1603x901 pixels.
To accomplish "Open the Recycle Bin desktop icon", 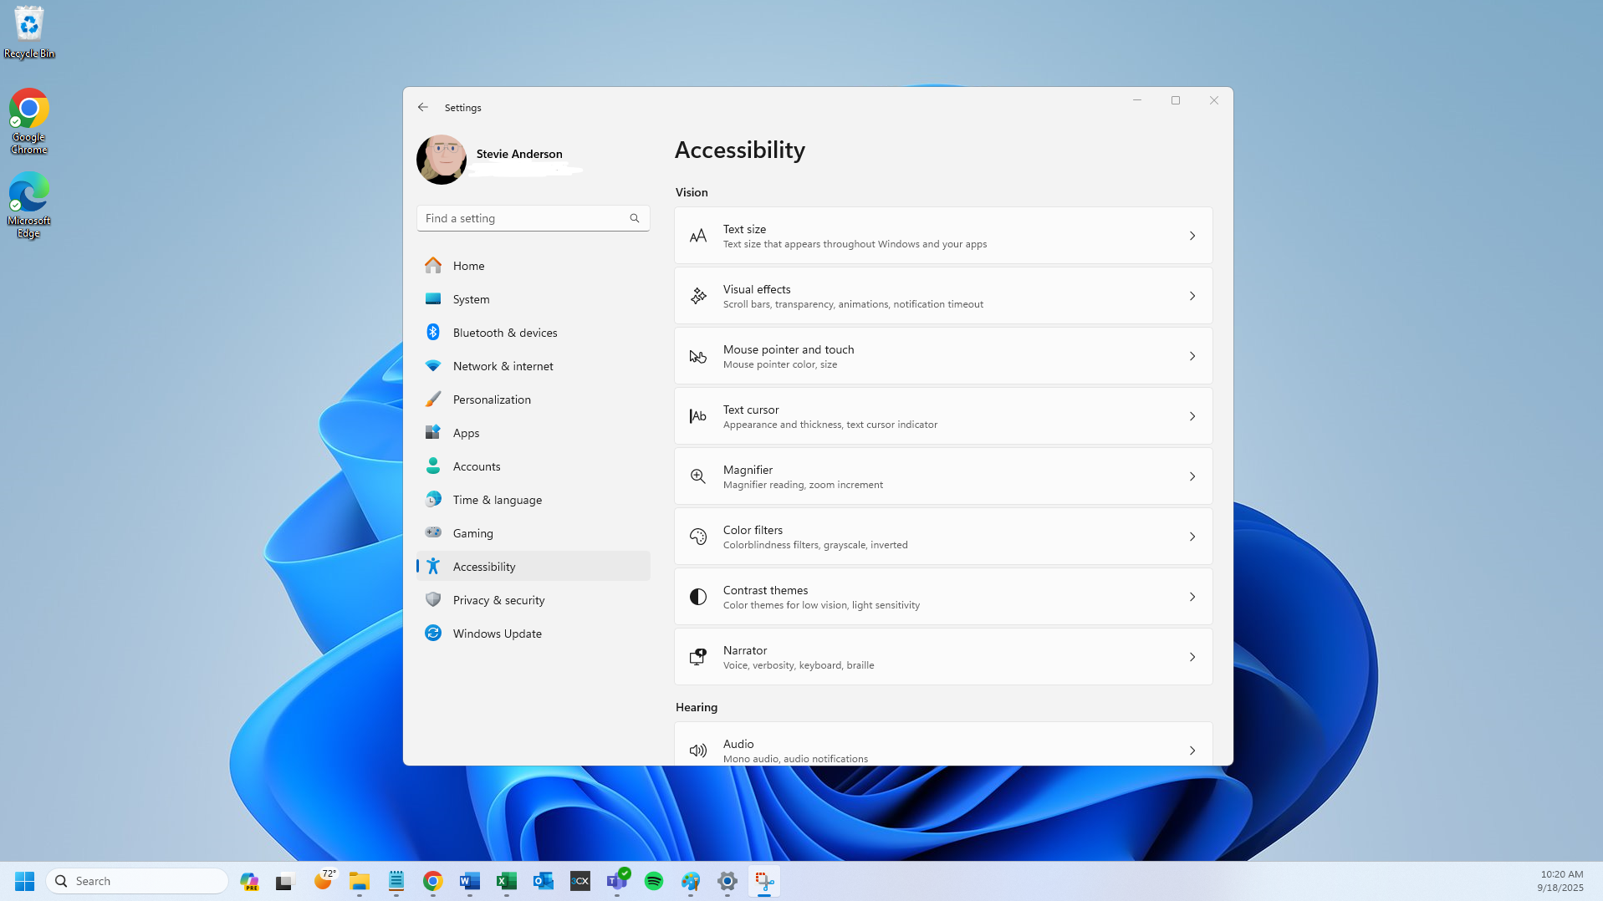I will 29,32.
